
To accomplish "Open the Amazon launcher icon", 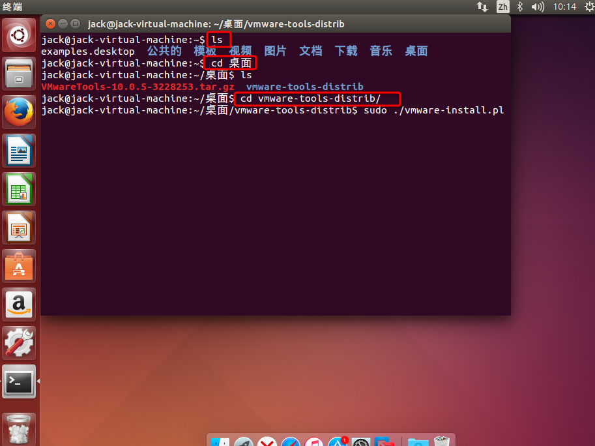I will click(19, 305).
